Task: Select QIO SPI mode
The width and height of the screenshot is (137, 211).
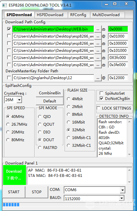Action: pyautogui.click(x=44, y=117)
